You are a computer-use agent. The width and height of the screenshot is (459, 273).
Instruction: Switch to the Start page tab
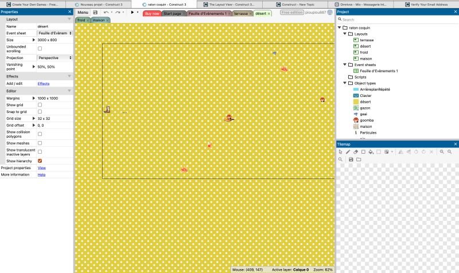click(173, 13)
